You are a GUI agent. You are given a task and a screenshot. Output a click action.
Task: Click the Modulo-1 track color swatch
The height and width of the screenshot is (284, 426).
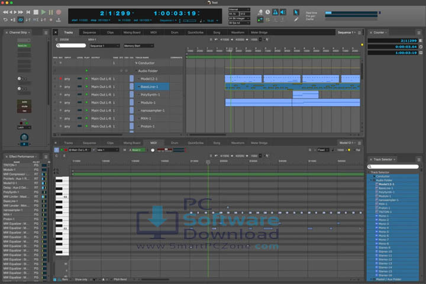click(131, 102)
